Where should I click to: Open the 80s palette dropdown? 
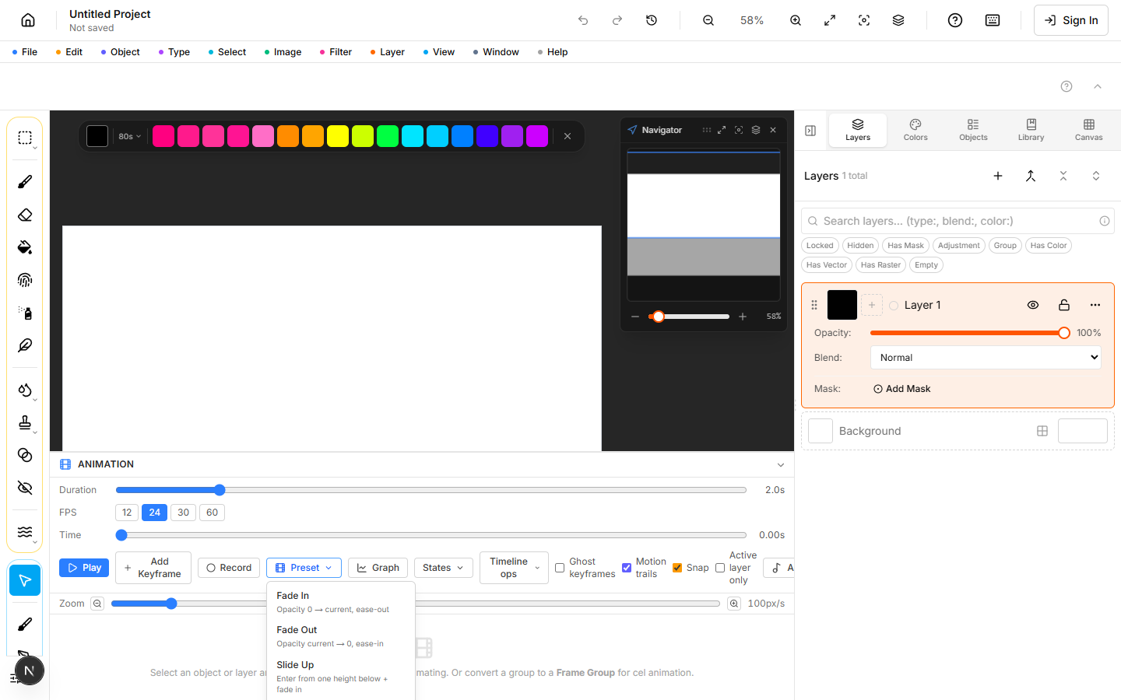coord(129,136)
